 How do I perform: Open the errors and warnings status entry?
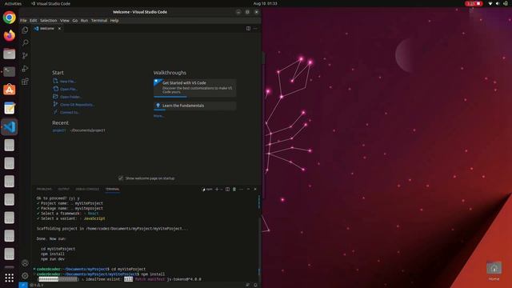(x=37, y=285)
